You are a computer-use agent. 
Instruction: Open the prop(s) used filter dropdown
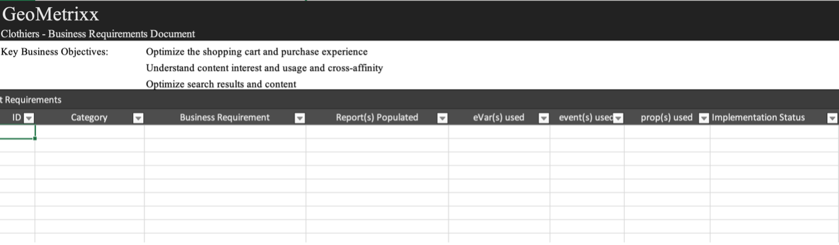click(x=703, y=118)
